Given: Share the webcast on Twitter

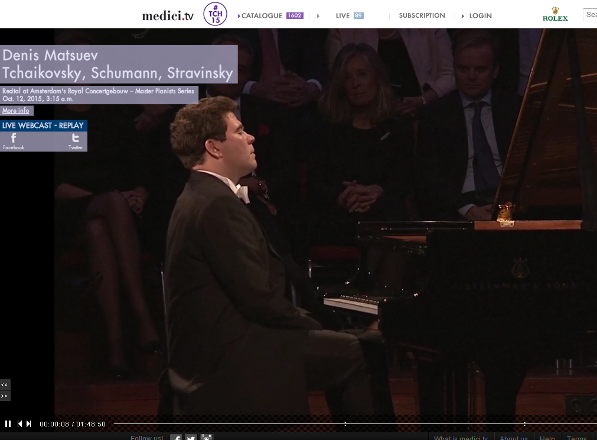Looking at the screenshot, I should pos(76,142).
